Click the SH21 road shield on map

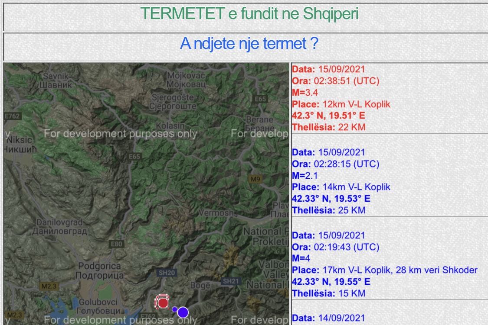[231, 281]
